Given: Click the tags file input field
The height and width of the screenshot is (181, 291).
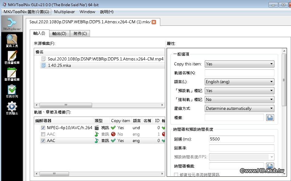Looking at the screenshot, I should pos(234,117).
